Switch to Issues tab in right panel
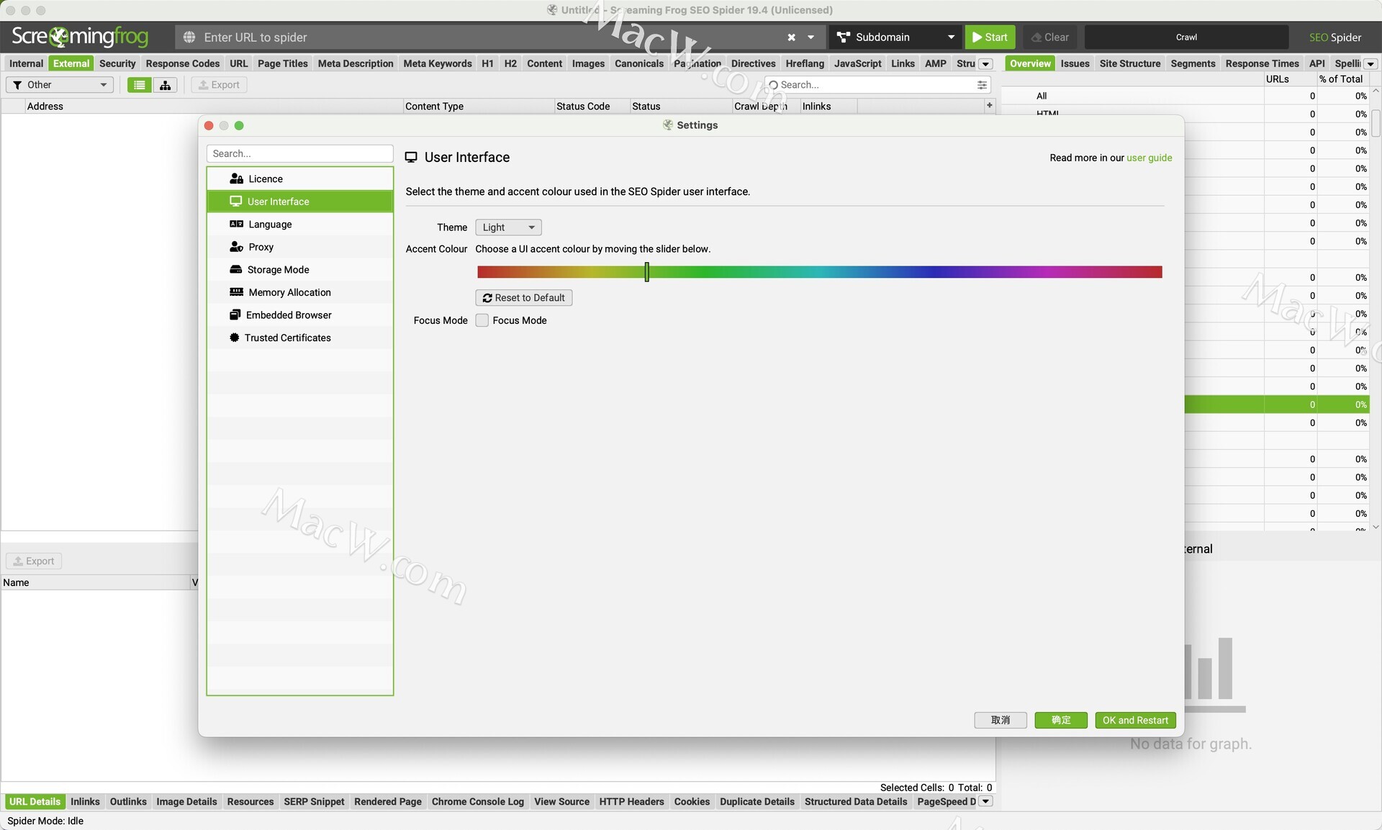The image size is (1382, 830). tap(1075, 63)
